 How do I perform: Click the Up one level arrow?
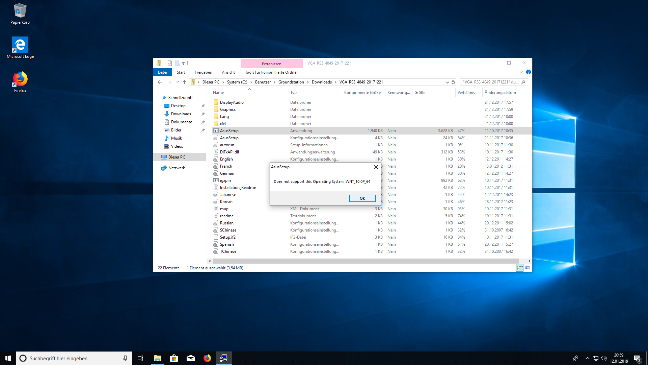click(185, 82)
